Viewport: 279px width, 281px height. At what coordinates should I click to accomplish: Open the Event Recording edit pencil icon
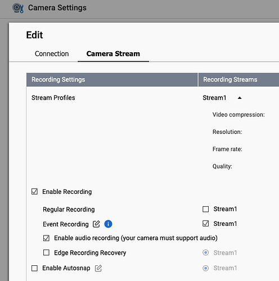pos(96,224)
